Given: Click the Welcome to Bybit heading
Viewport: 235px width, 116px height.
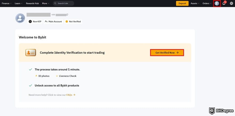Looking at the screenshot, I should pyautogui.click(x=33, y=37).
